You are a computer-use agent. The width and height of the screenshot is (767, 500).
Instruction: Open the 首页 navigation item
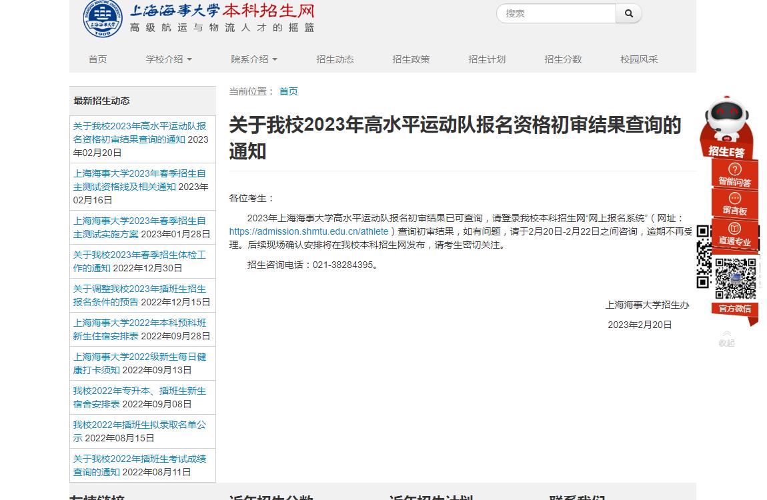[x=97, y=59]
